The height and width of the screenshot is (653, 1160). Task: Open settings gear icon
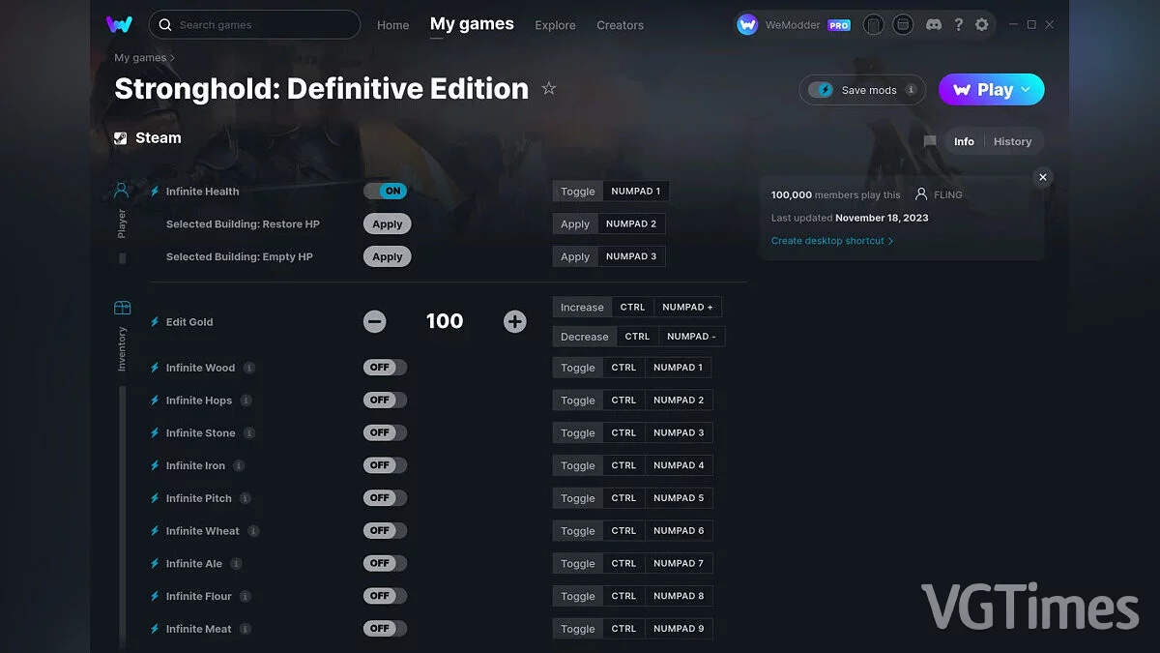[x=982, y=24]
